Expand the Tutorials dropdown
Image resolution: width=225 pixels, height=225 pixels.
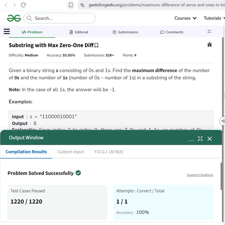[214, 18]
